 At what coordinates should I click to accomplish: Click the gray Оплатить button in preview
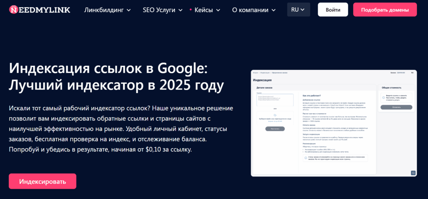point(396,107)
